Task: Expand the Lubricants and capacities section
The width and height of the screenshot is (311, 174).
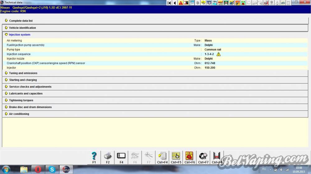Action: point(155,94)
